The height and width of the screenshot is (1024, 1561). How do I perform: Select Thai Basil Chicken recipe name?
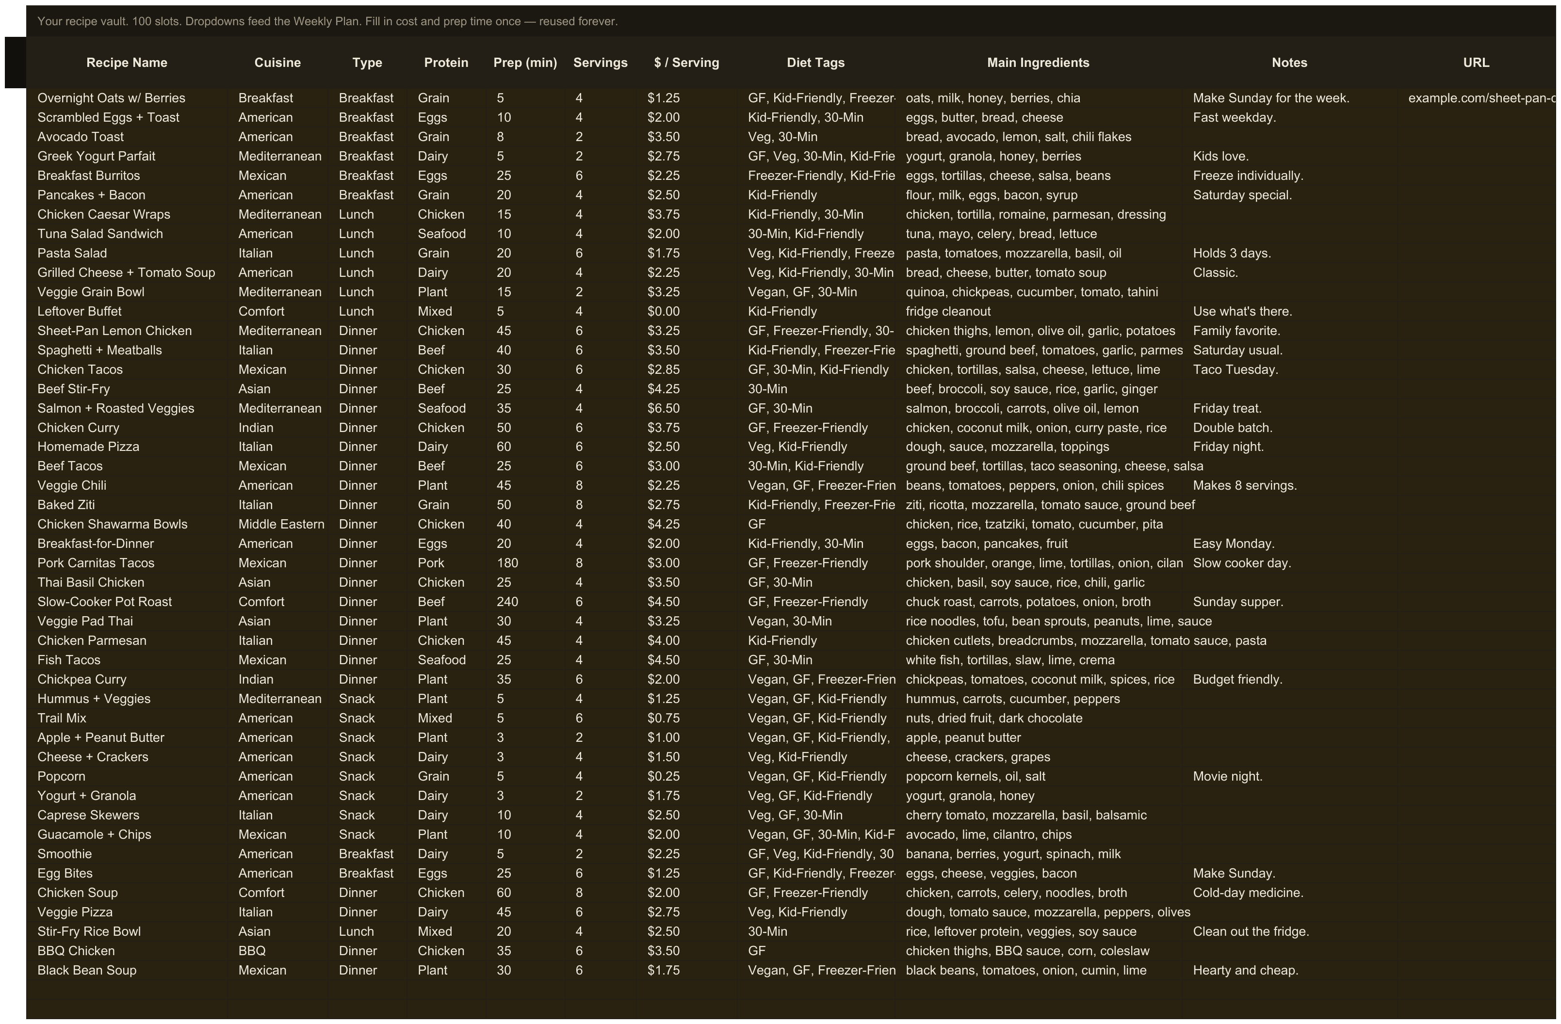coord(127,583)
